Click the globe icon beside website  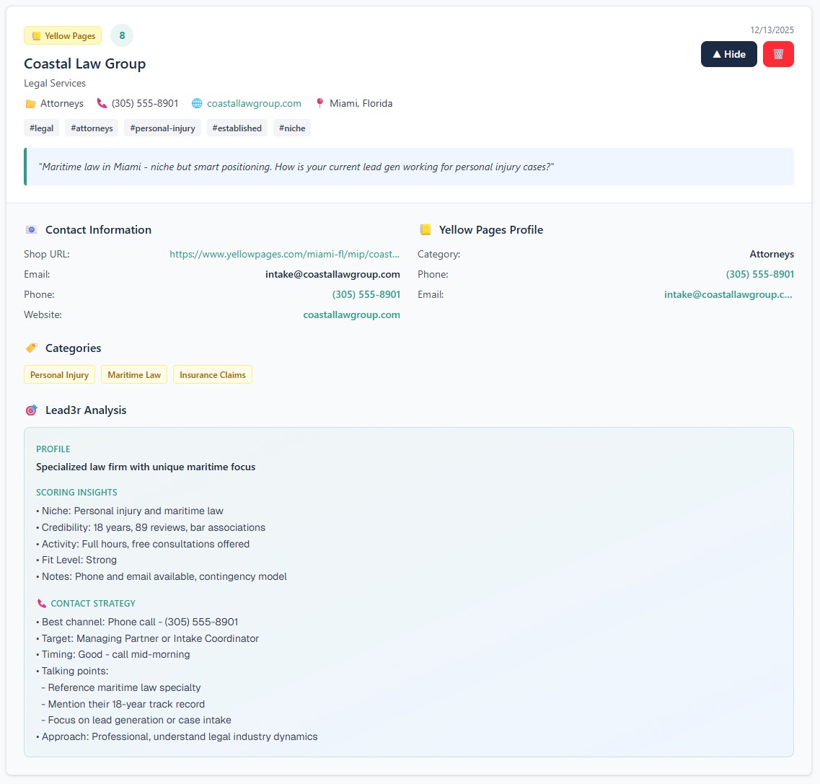197,103
